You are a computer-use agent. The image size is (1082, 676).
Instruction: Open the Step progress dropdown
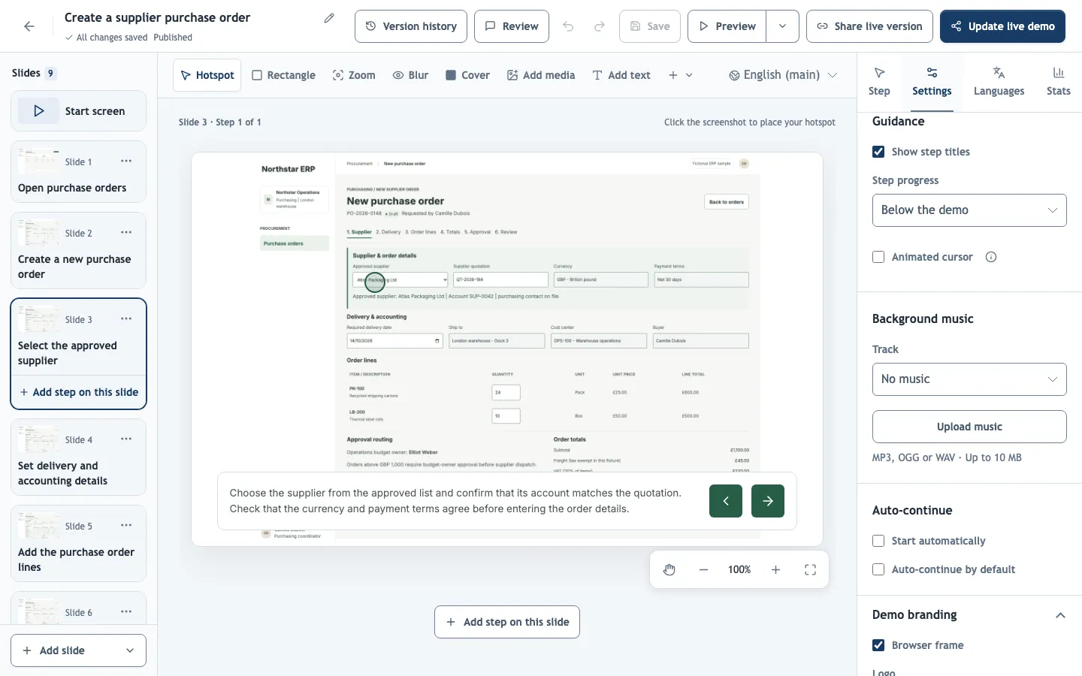pos(969,210)
